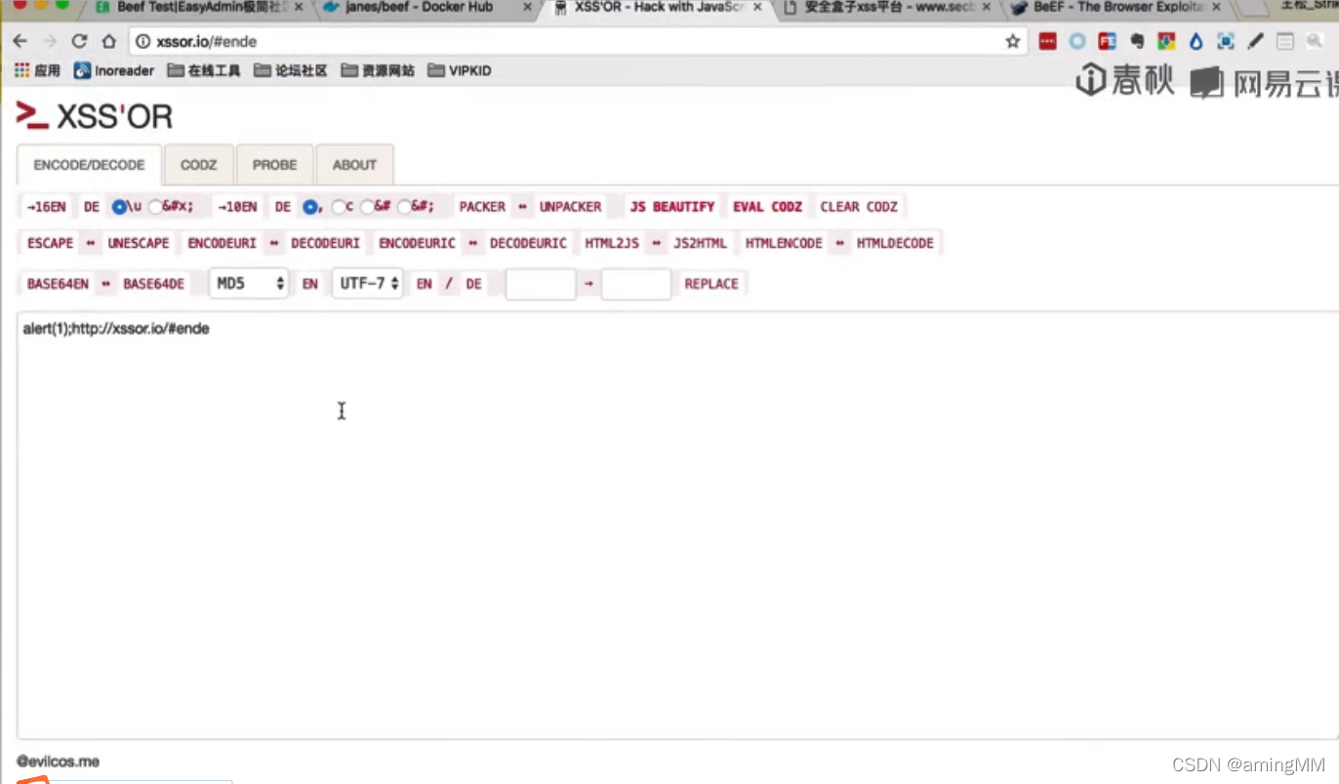Click the →10EN encode button
Image resolution: width=1339 pixels, height=784 pixels.
[237, 207]
